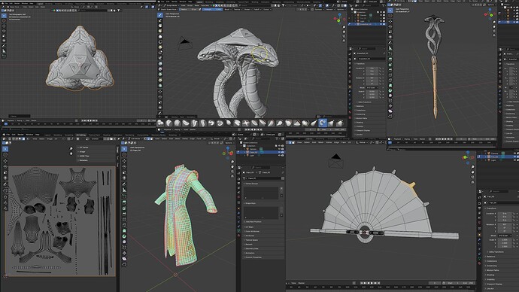Switch to the Texture Paint workspace tab in the coat window
The image size is (519, 292).
94,135
